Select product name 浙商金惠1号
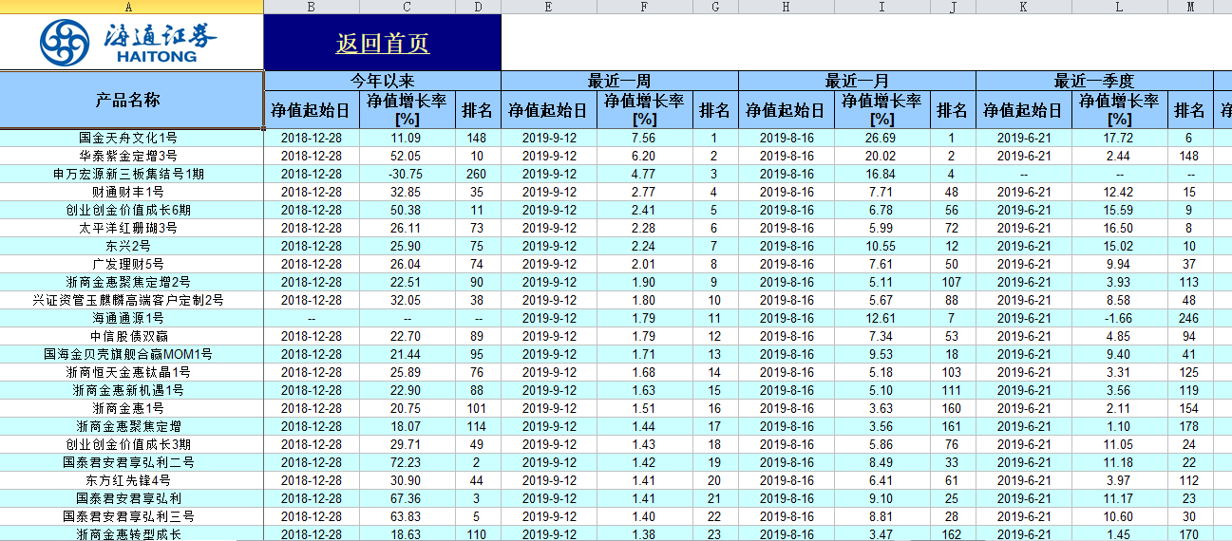 [x=128, y=408]
